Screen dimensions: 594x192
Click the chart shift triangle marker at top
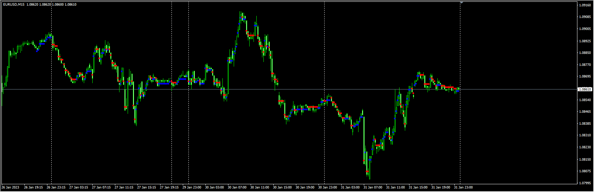461,2
